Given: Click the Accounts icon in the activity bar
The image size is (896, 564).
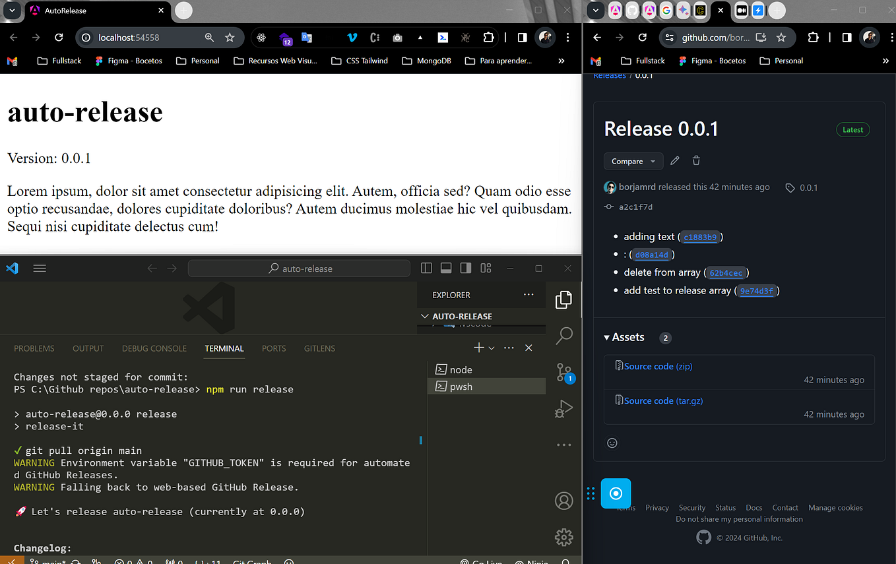Looking at the screenshot, I should point(563,501).
